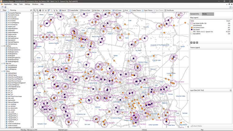Click the Save Theme button
Screen dimensions: 233x131
click(158, 10)
